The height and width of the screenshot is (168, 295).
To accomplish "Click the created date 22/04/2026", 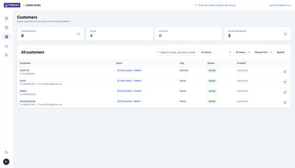I will coord(242,71).
